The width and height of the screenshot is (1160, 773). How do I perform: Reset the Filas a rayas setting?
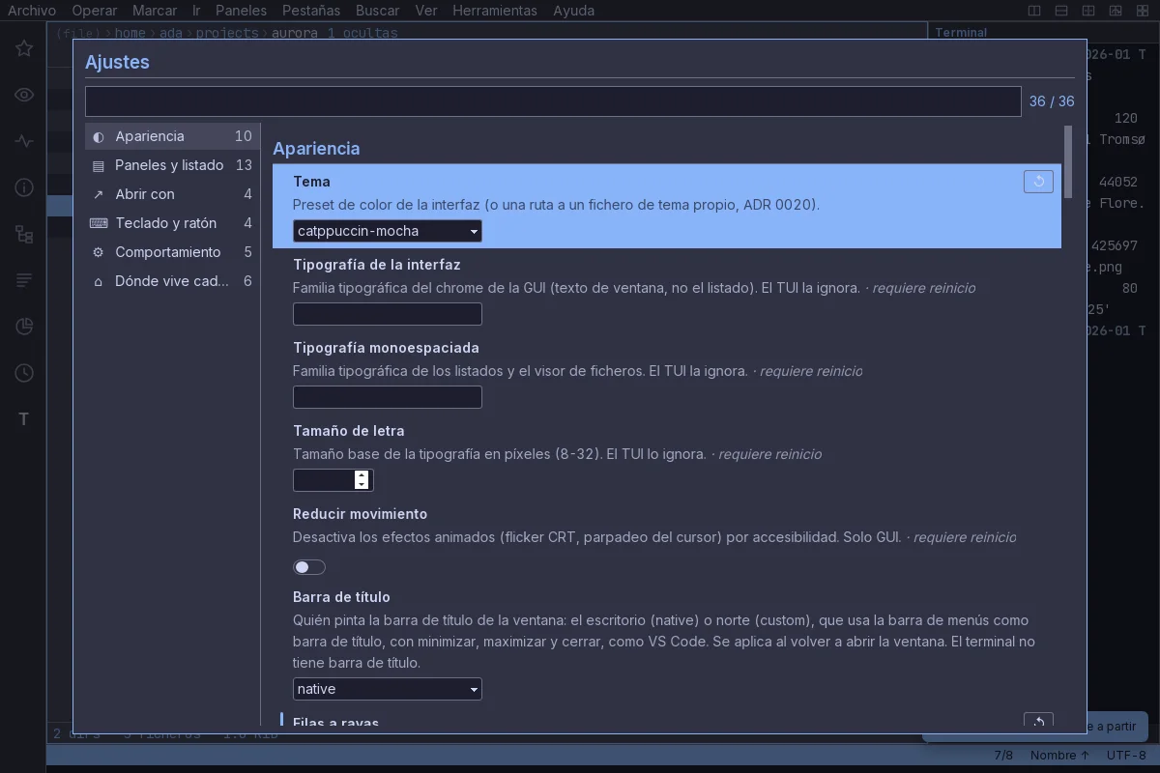1038,721
